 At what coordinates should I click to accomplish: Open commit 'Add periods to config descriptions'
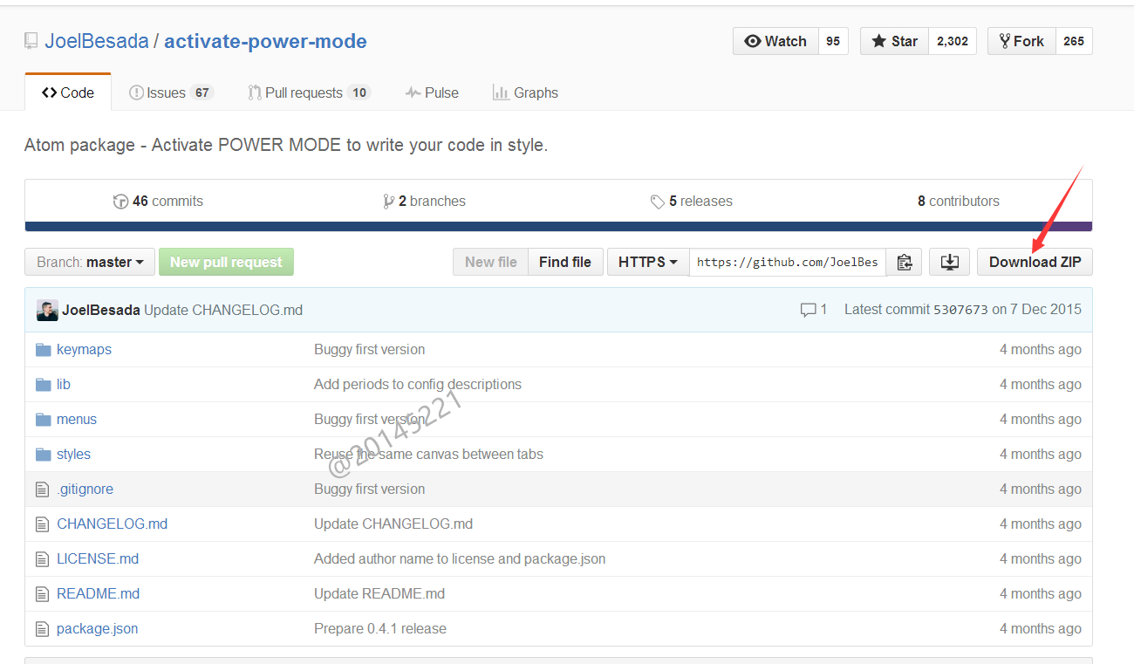pos(418,384)
